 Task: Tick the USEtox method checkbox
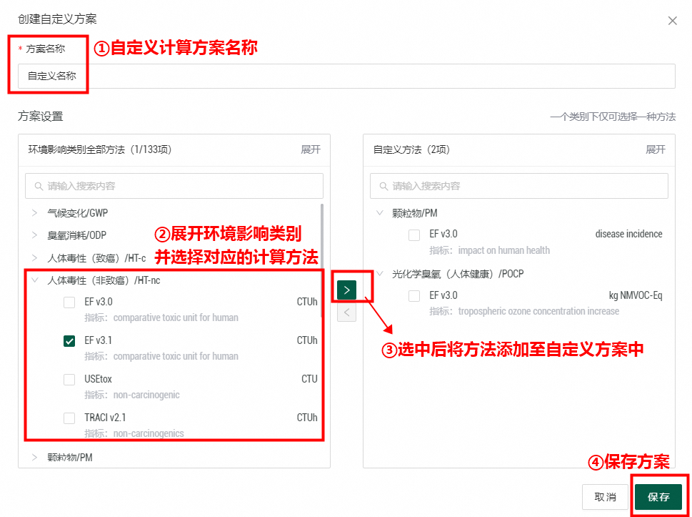69,380
